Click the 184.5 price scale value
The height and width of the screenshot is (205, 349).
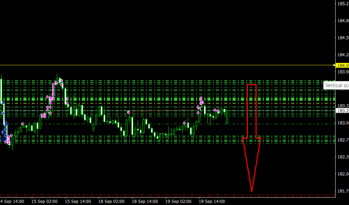click(343, 38)
